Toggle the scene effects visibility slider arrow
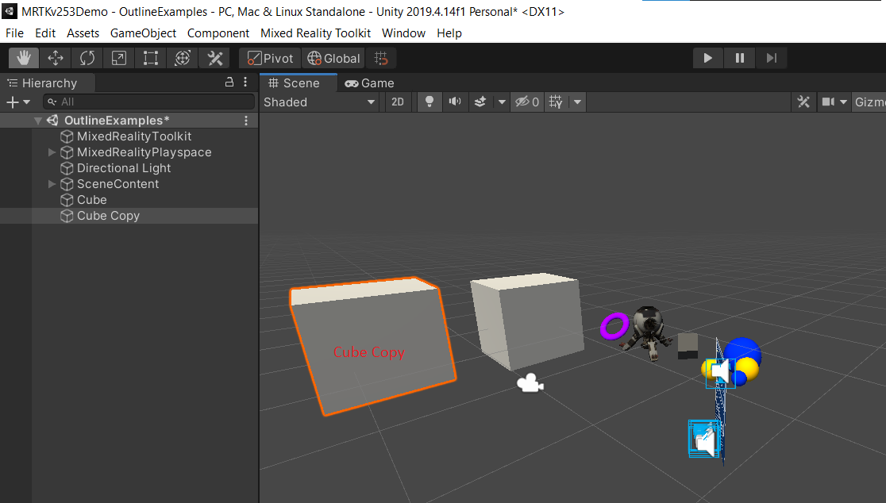 (501, 102)
